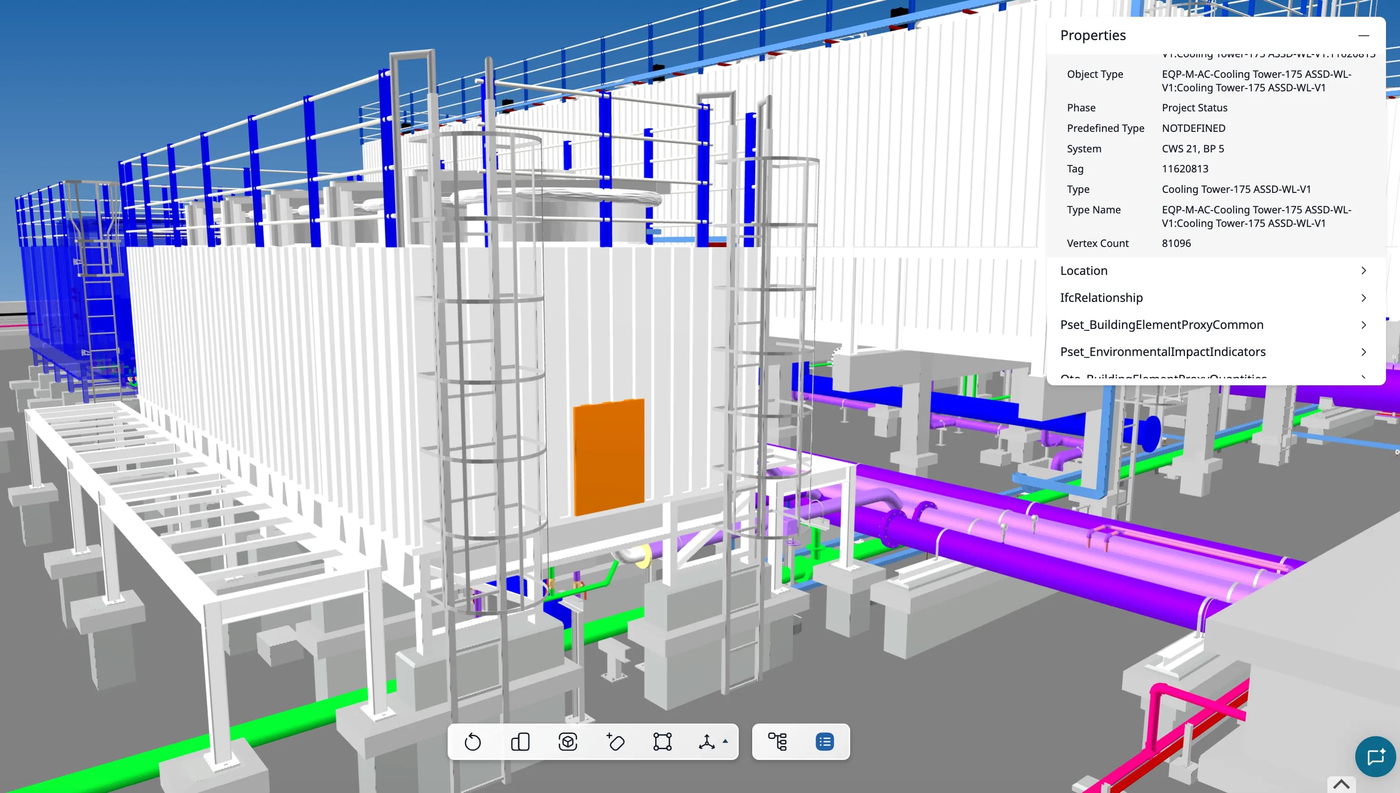
Task: Open the split view layout tool
Action: pos(520,741)
